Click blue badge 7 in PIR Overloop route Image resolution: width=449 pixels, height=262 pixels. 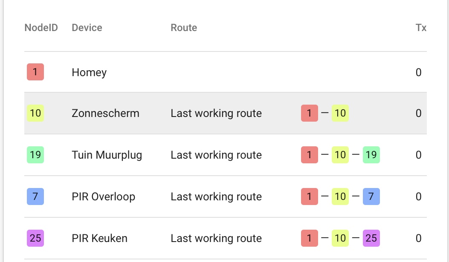point(371,196)
